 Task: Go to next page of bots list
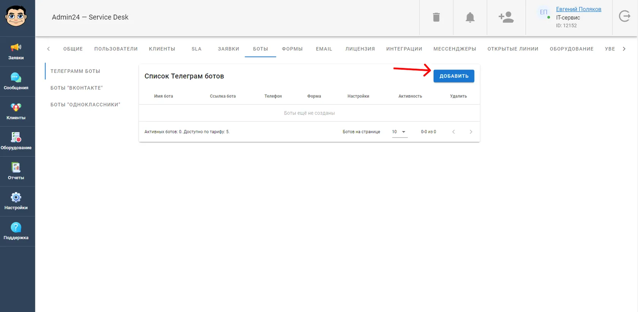(x=471, y=132)
